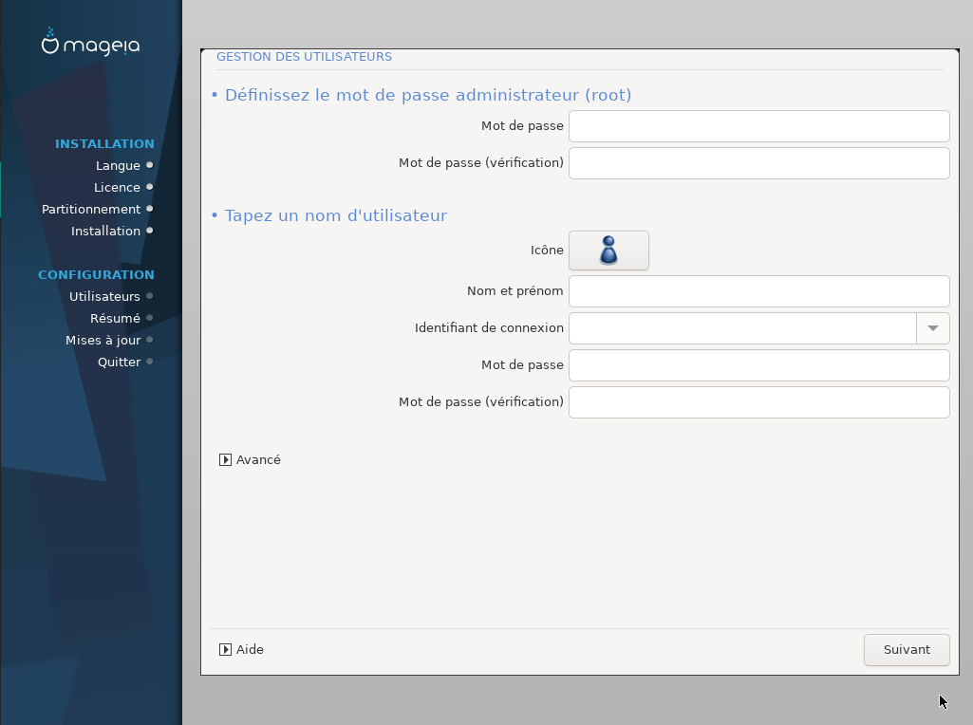The width and height of the screenshot is (973, 725).
Task: Click the Résumé step in sidebar
Action: 115,319
